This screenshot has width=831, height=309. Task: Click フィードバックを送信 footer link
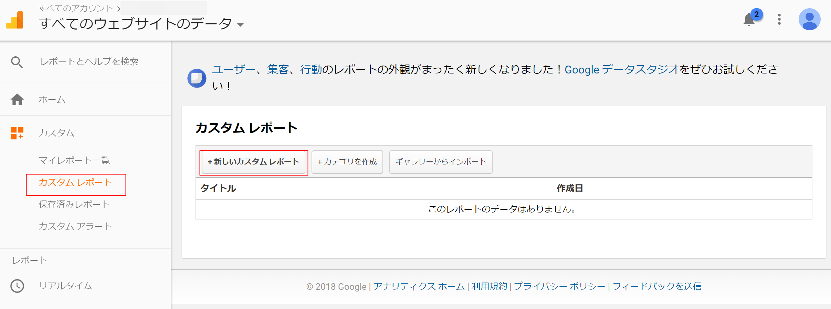coord(657,286)
